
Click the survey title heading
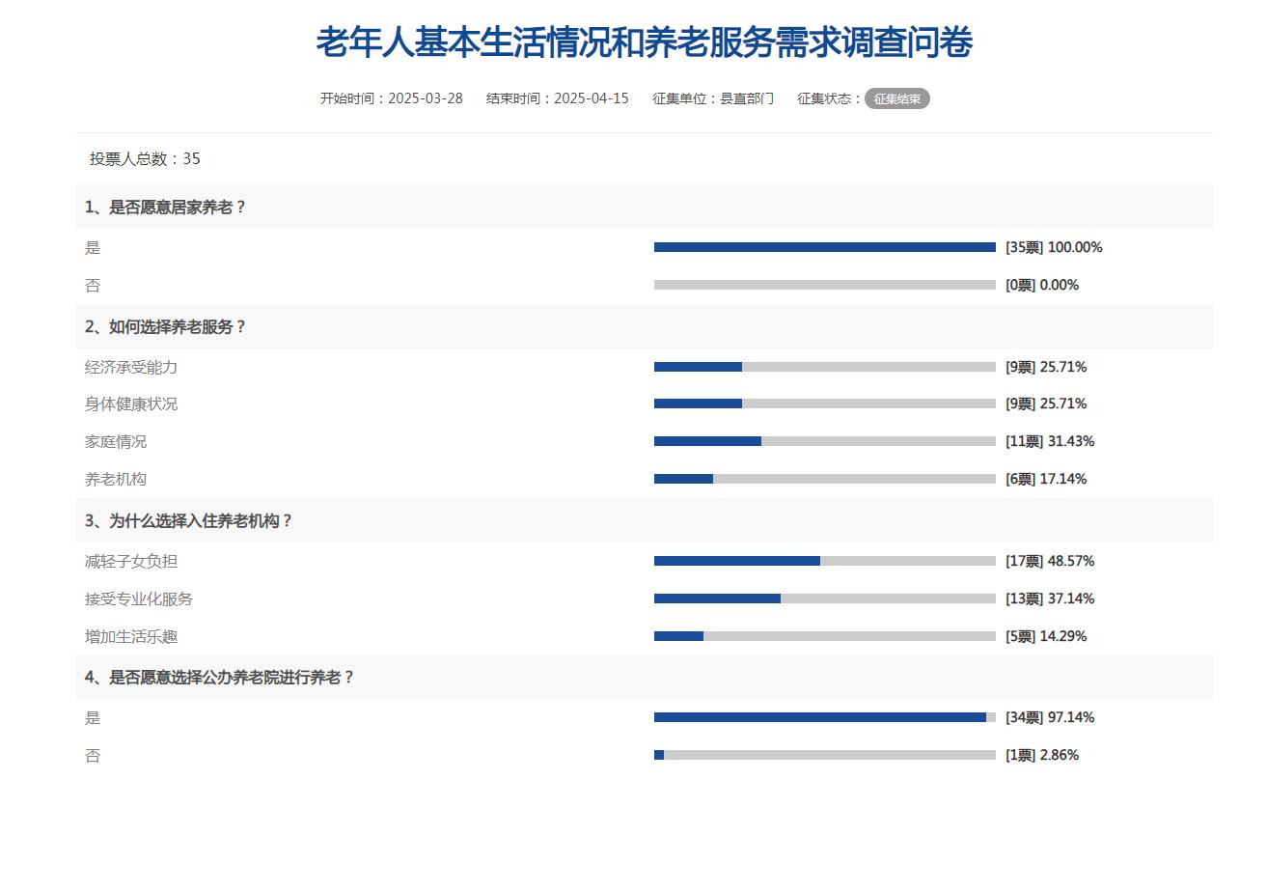click(x=644, y=42)
